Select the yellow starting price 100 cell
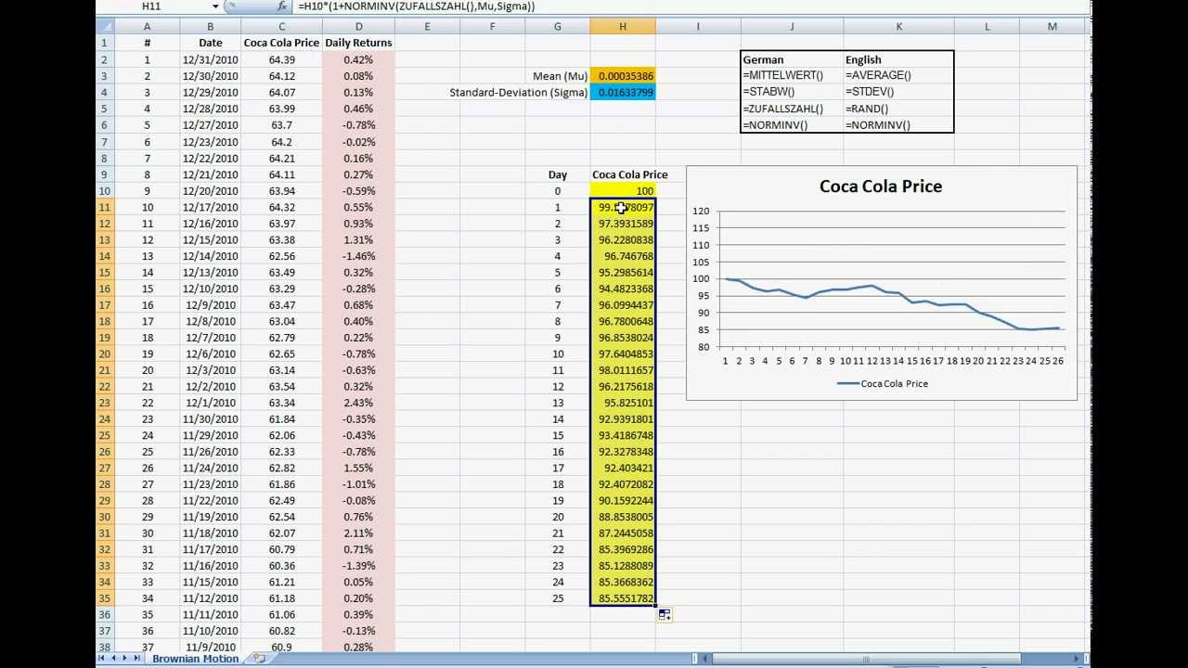The image size is (1188, 668). (x=623, y=190)
